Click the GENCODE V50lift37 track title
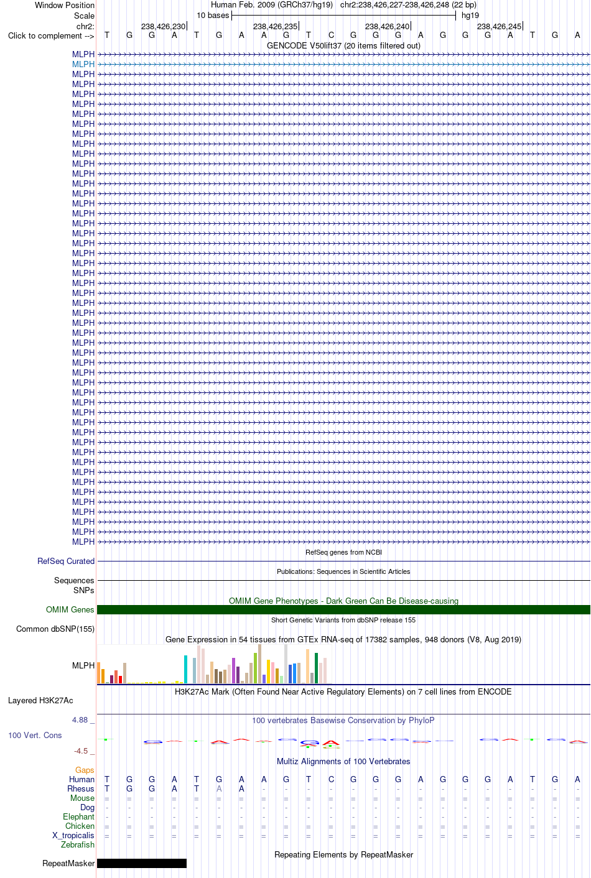Image resolution: width=591 pixels, height=878 pixels. [x=343, y=45]
